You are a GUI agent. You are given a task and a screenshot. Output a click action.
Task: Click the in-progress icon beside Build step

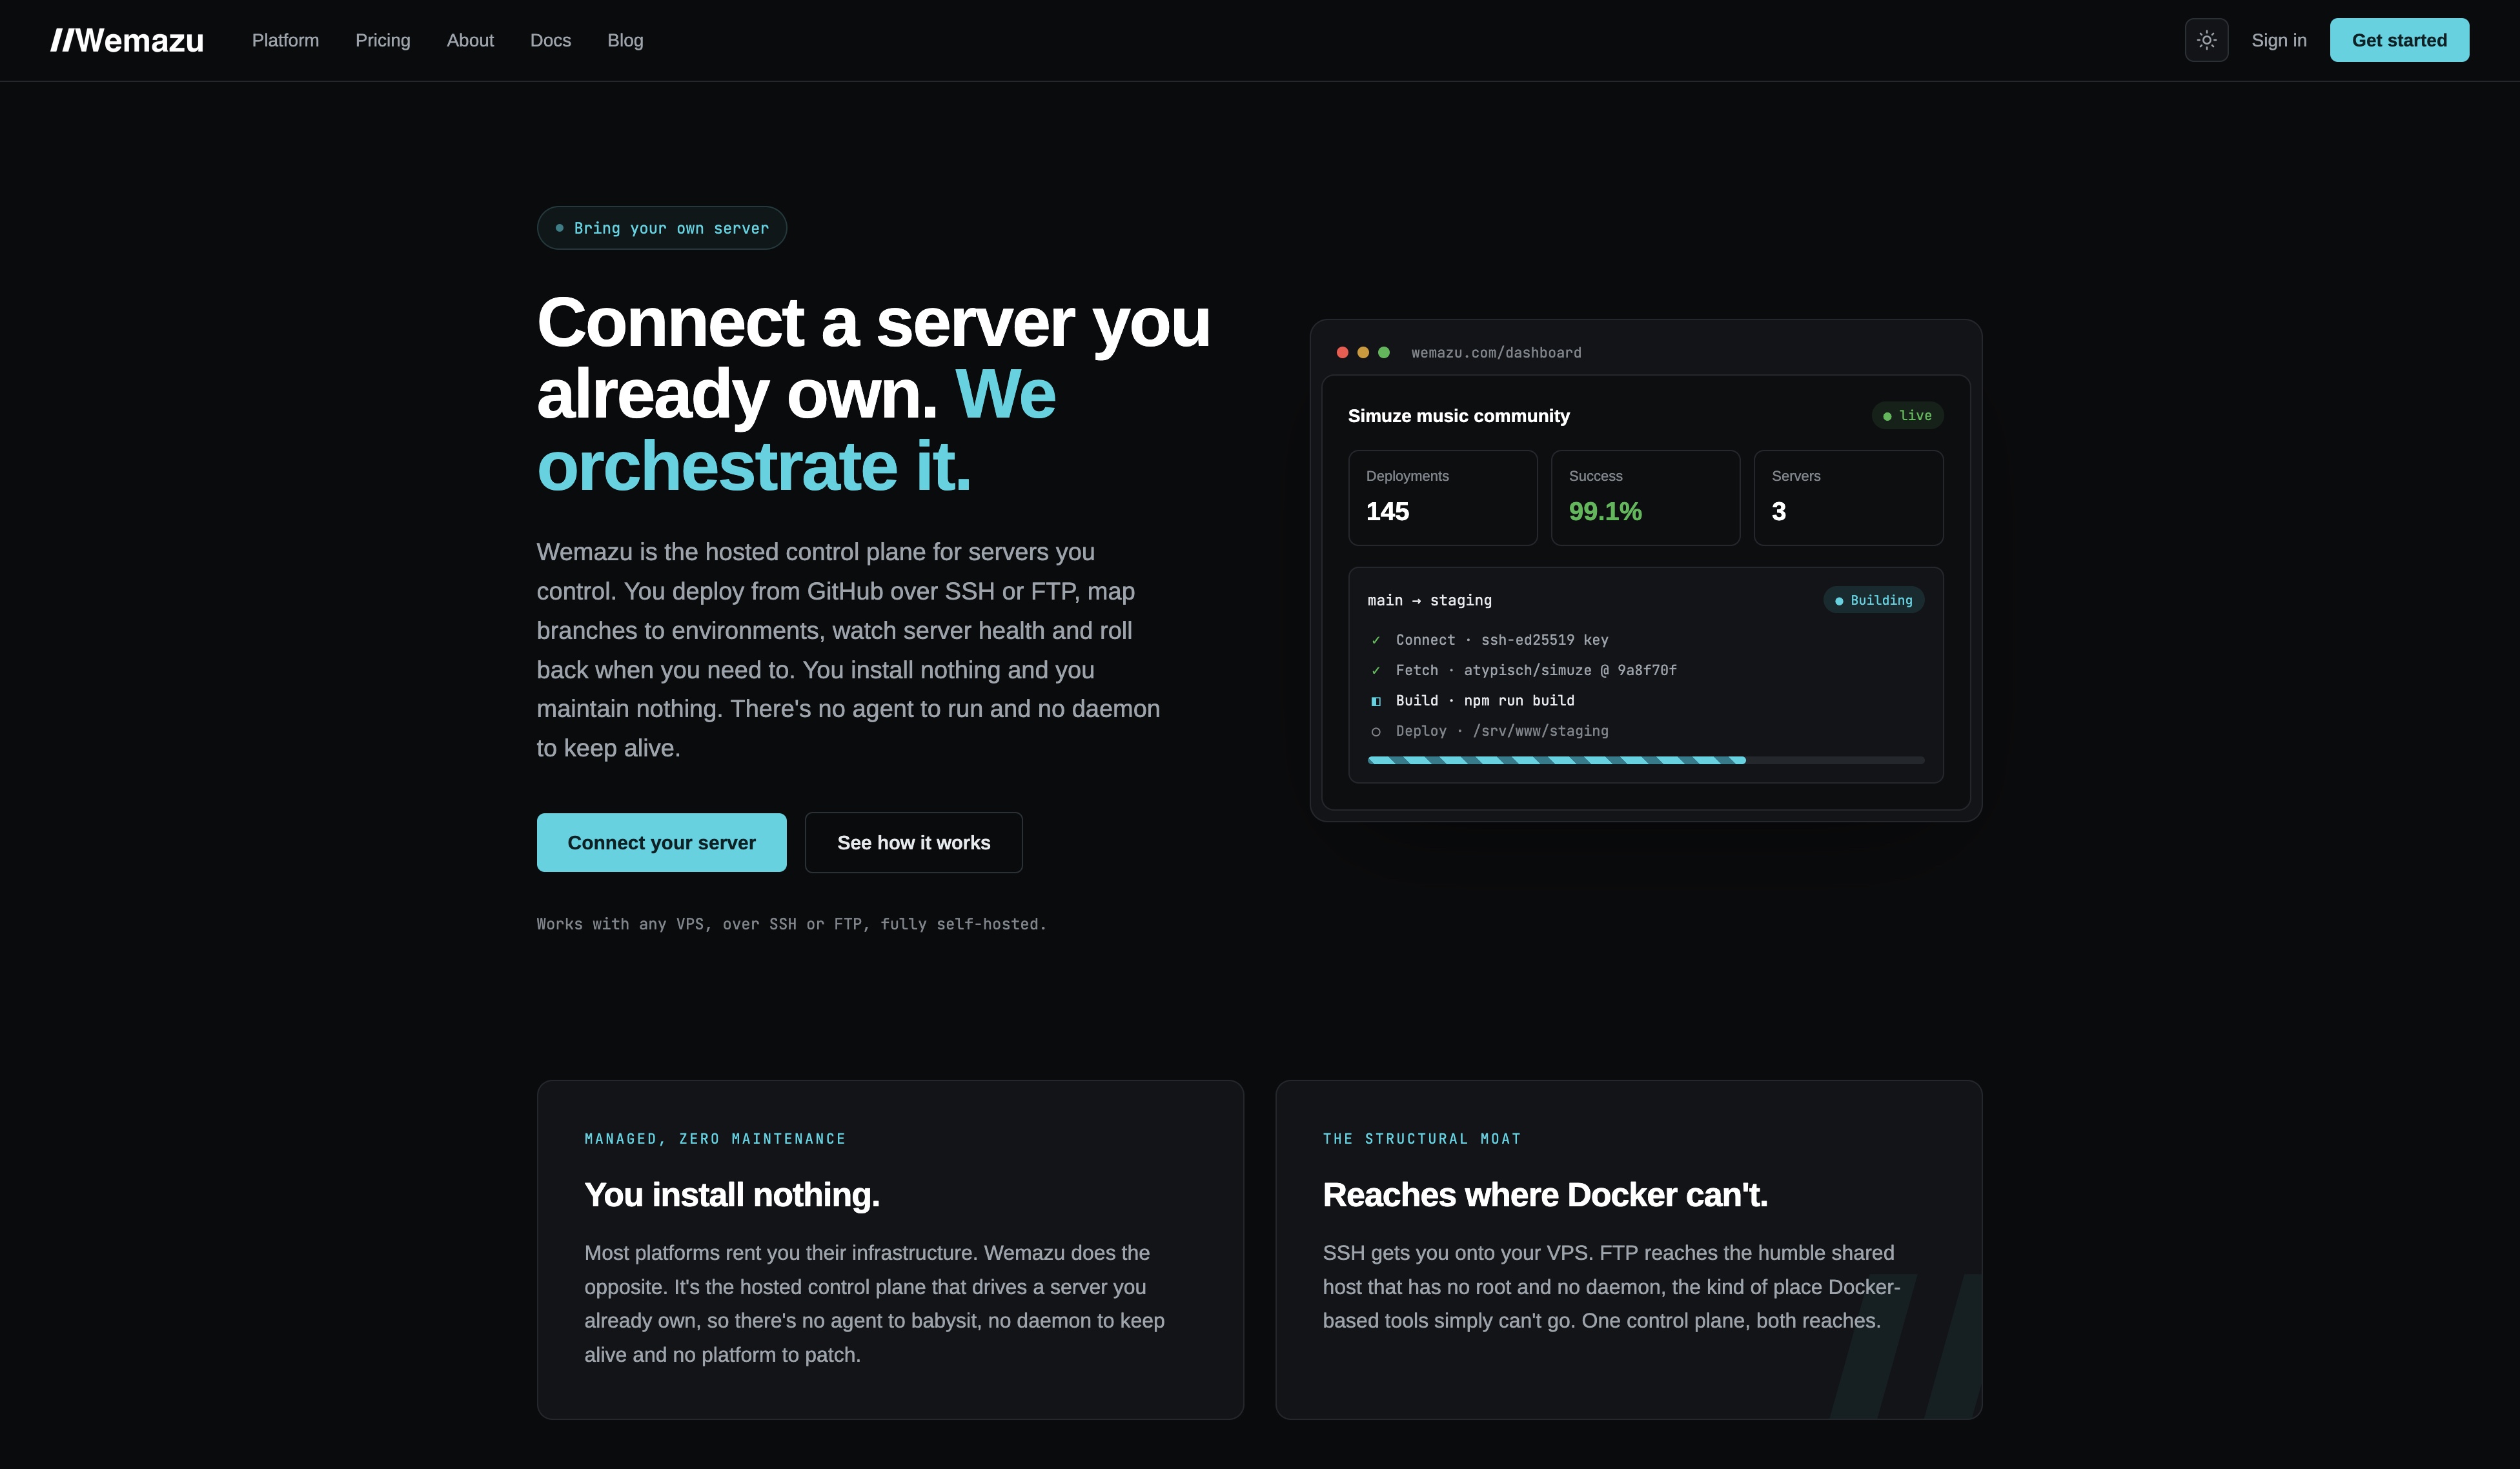click(1376, 701)
